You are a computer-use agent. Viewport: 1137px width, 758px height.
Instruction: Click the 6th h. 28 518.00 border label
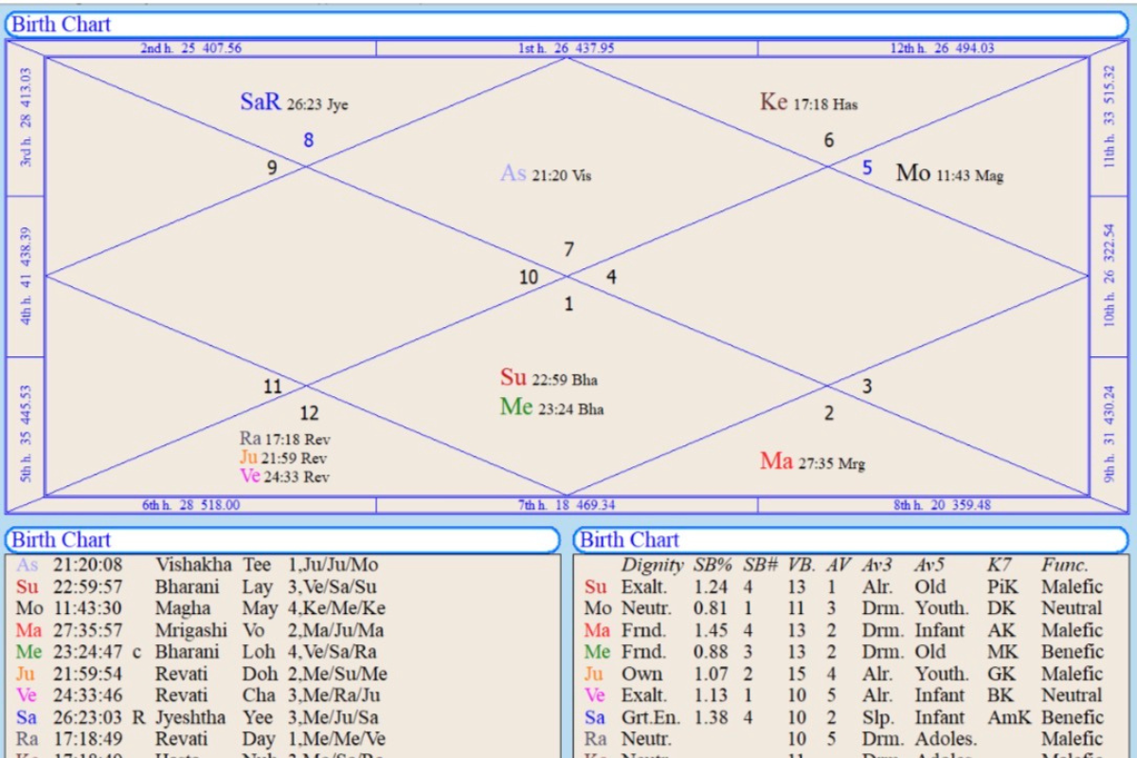[191, 505]
